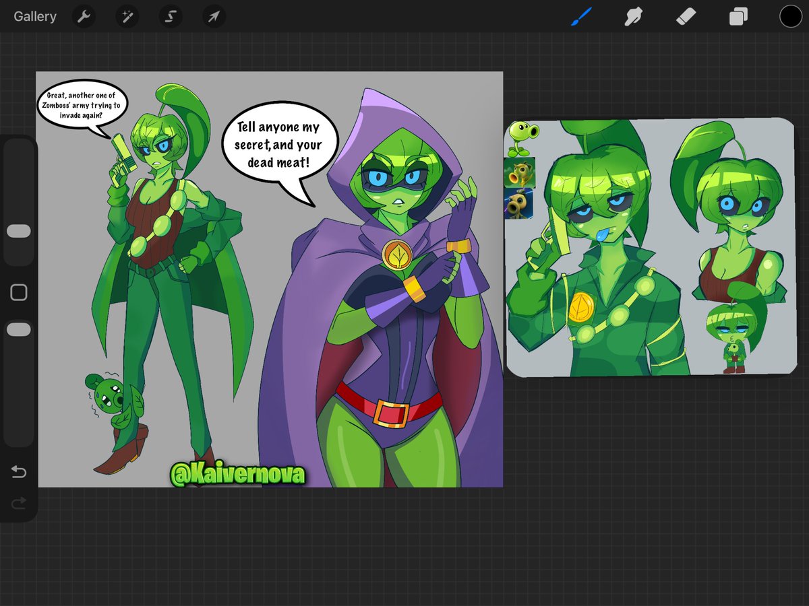Image resolution: width=809 pixels, height=606 pixels.
Task: Activate the Transform arrow tool
Action: click(213, 16)
